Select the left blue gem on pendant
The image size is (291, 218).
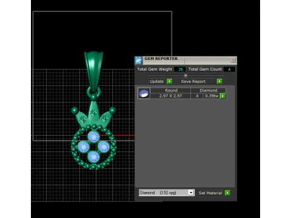[x=84, y=147]
